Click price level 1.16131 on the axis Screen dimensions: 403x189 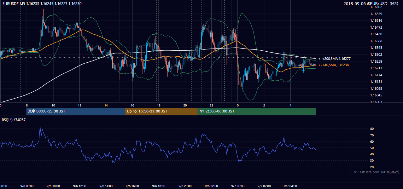[376, 82]
